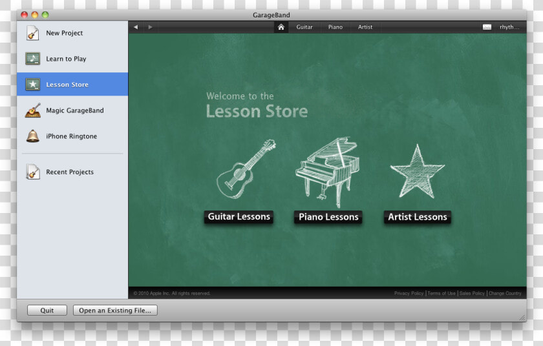Open Piano Lessons

(x=328, y=217)
